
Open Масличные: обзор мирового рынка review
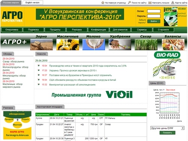click(12, 85)
